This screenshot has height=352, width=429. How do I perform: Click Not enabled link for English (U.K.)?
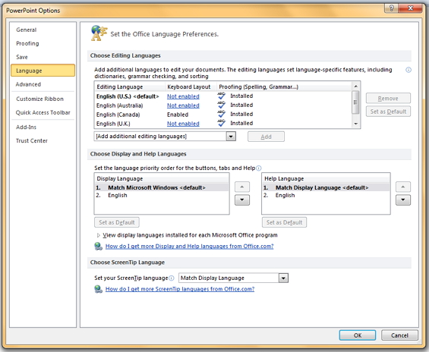pyautogui.click(x=183, y=124)
